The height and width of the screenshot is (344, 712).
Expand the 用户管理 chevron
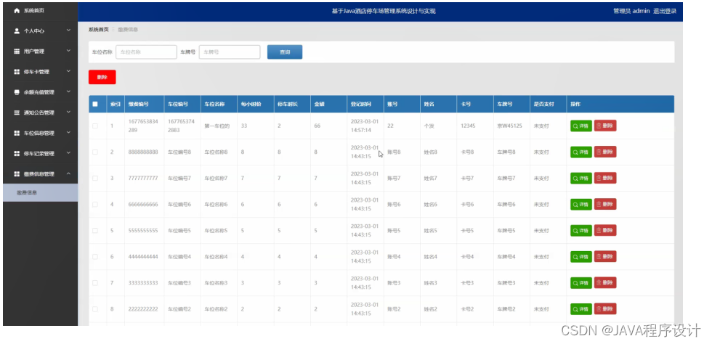point(68,51)
